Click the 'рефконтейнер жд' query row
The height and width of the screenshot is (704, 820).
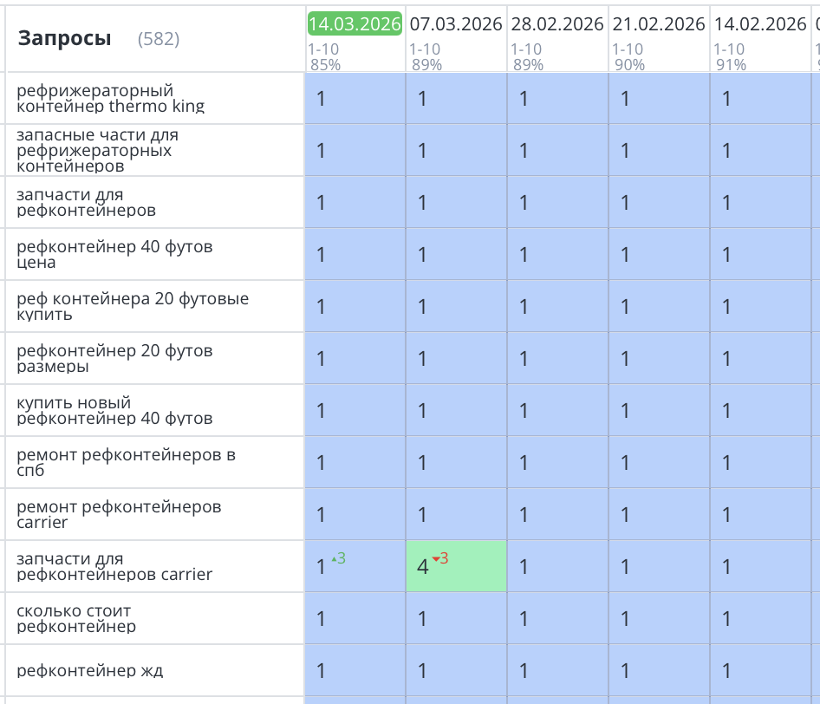click(89, 670)
